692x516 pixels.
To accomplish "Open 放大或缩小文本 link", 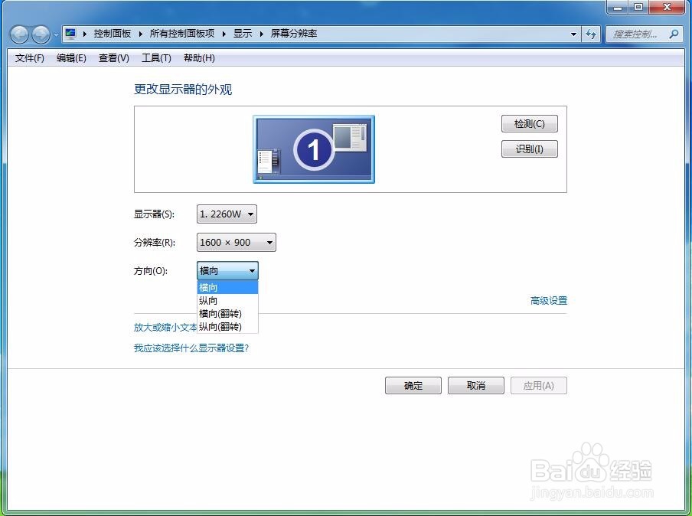I will click(165, 327).
